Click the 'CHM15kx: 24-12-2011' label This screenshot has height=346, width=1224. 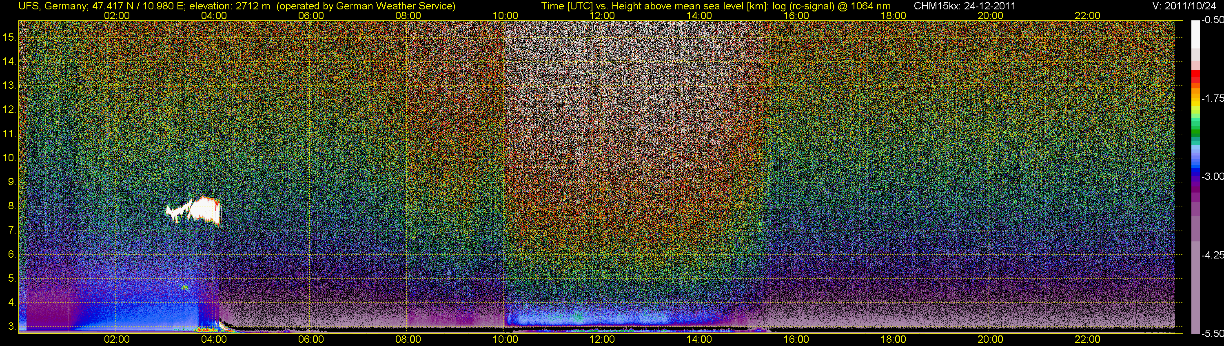click(x=965, y=6)
